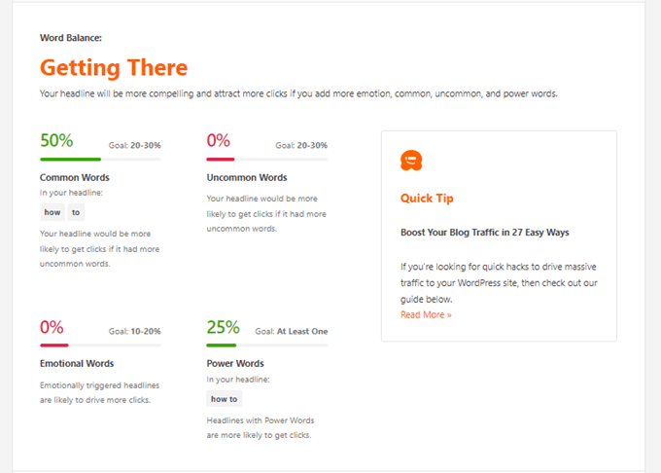Click the "Uncommon Words" section title
This screenshot has width=661, height=473.
247,178
